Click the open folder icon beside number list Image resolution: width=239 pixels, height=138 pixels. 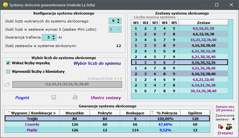tap(7, 84)
